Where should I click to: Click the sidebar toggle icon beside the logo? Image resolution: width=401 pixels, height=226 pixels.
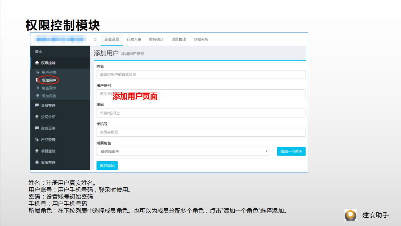pos(95,39)
